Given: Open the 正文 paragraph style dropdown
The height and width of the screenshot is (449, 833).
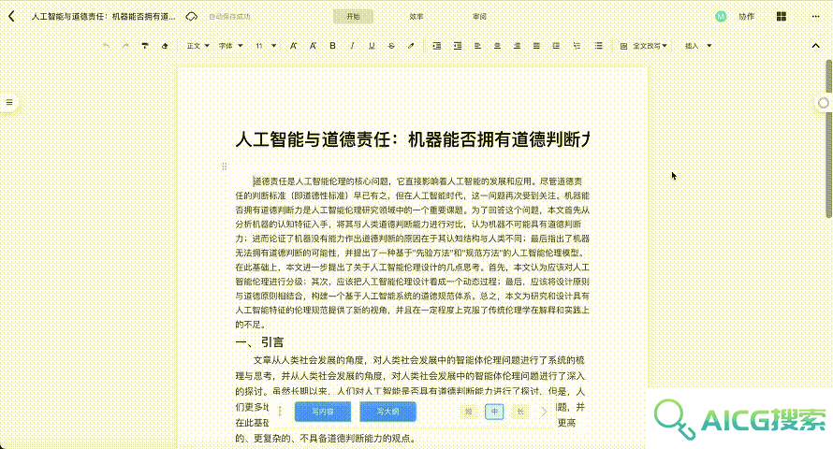Looking at the screenshot, I should pyautogui.click(x=198, y=46).
